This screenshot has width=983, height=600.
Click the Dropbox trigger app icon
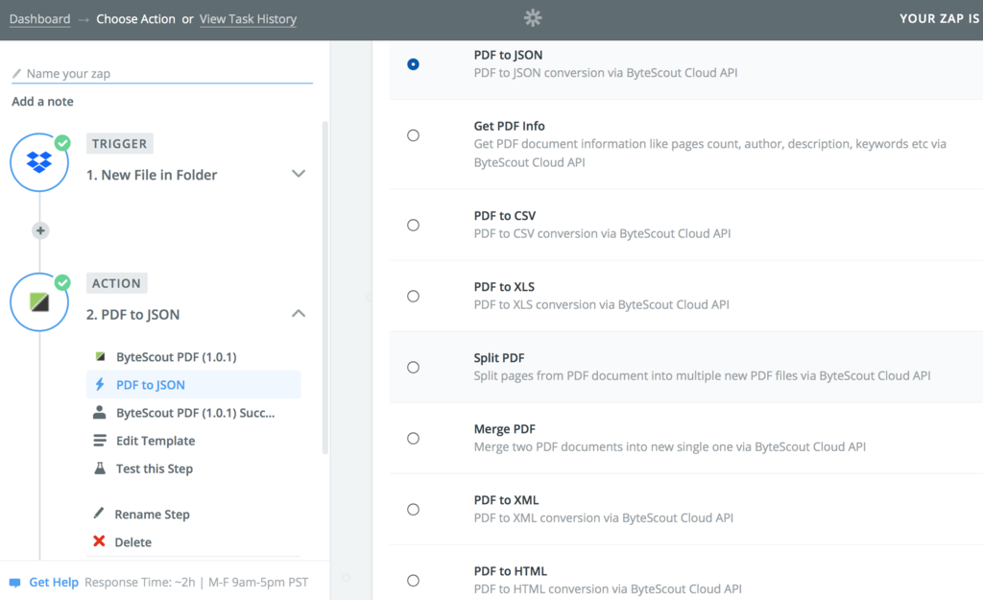pos(39,162)
